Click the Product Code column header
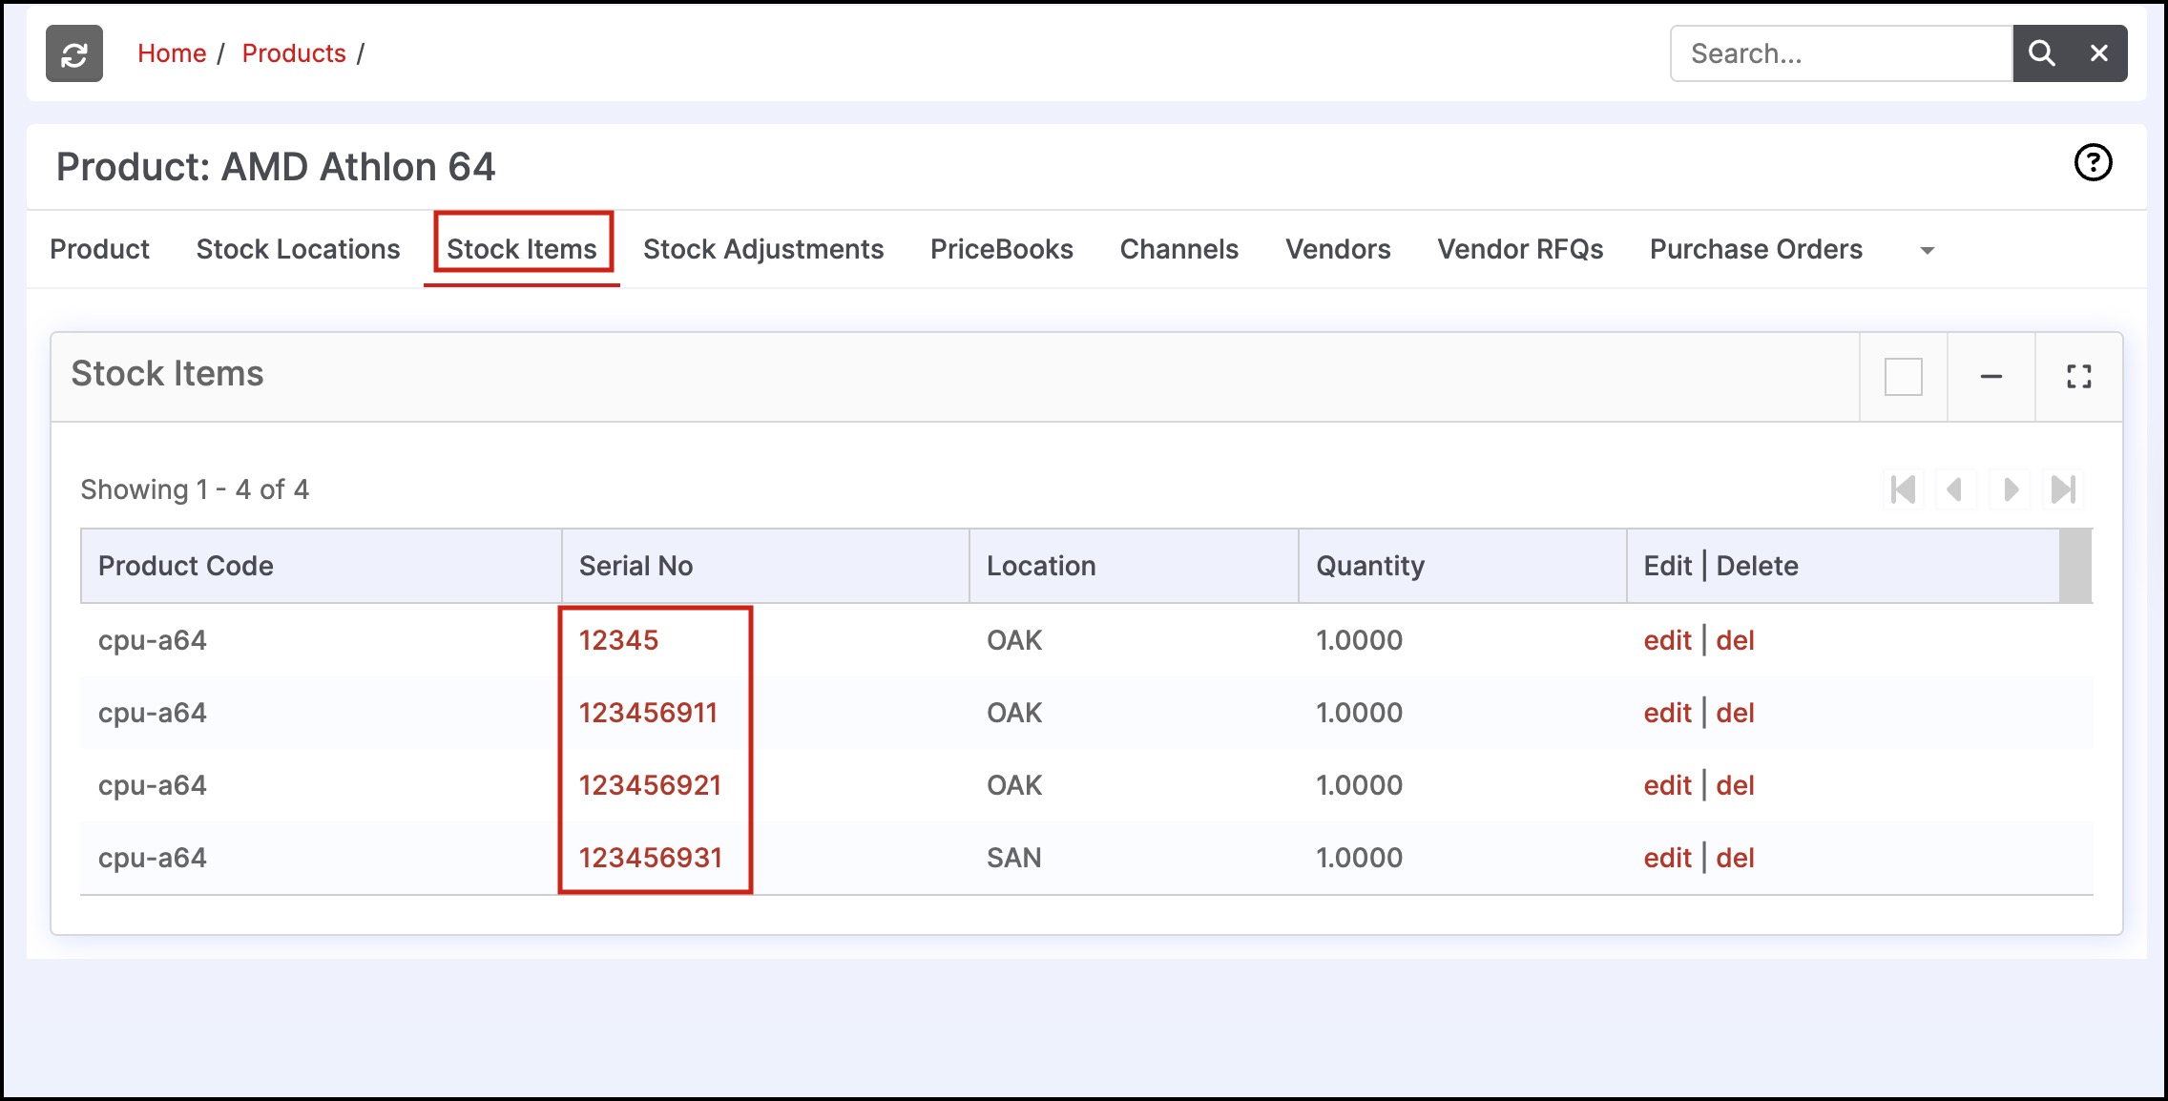2168x1101 pixels. pos(322,566)
